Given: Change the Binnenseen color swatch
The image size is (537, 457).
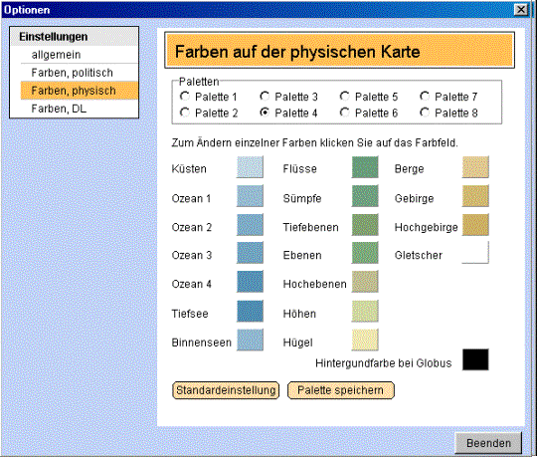Looking at the screenshot, I should (x=250, y=341).
